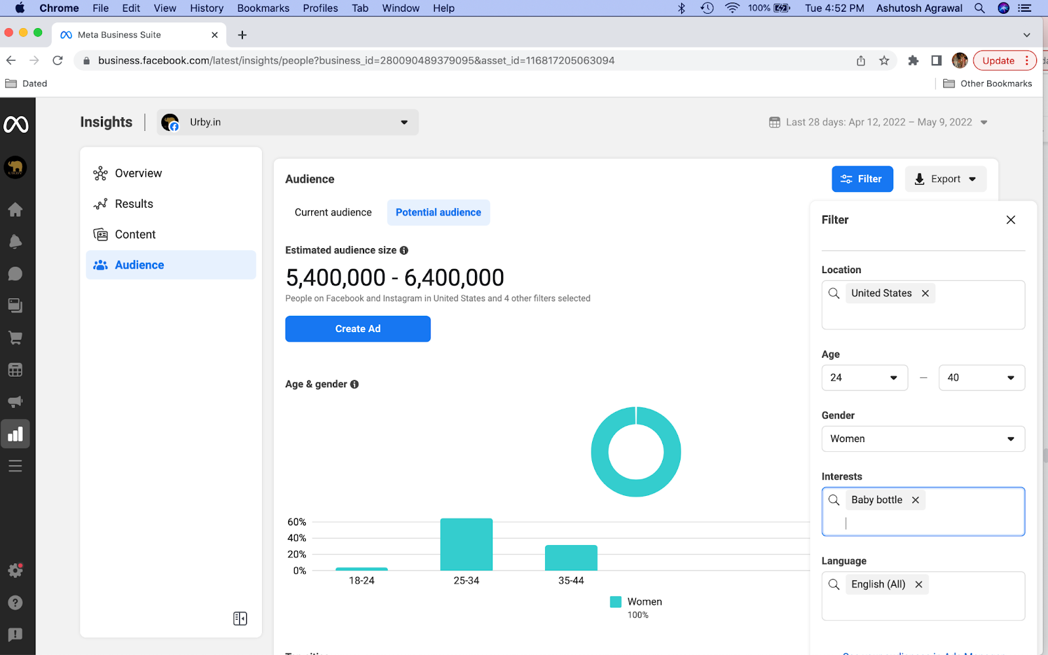
Task: Switch to the Potential audience tab
Action: [438, 213]
